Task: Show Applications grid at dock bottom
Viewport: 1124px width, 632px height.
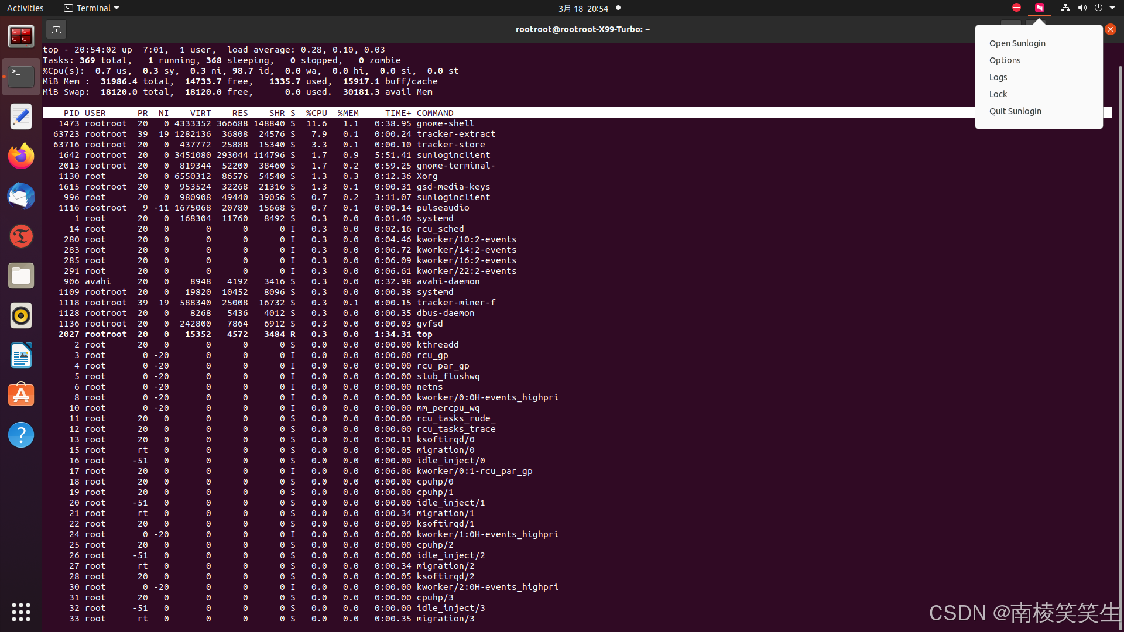Action: 21,612
